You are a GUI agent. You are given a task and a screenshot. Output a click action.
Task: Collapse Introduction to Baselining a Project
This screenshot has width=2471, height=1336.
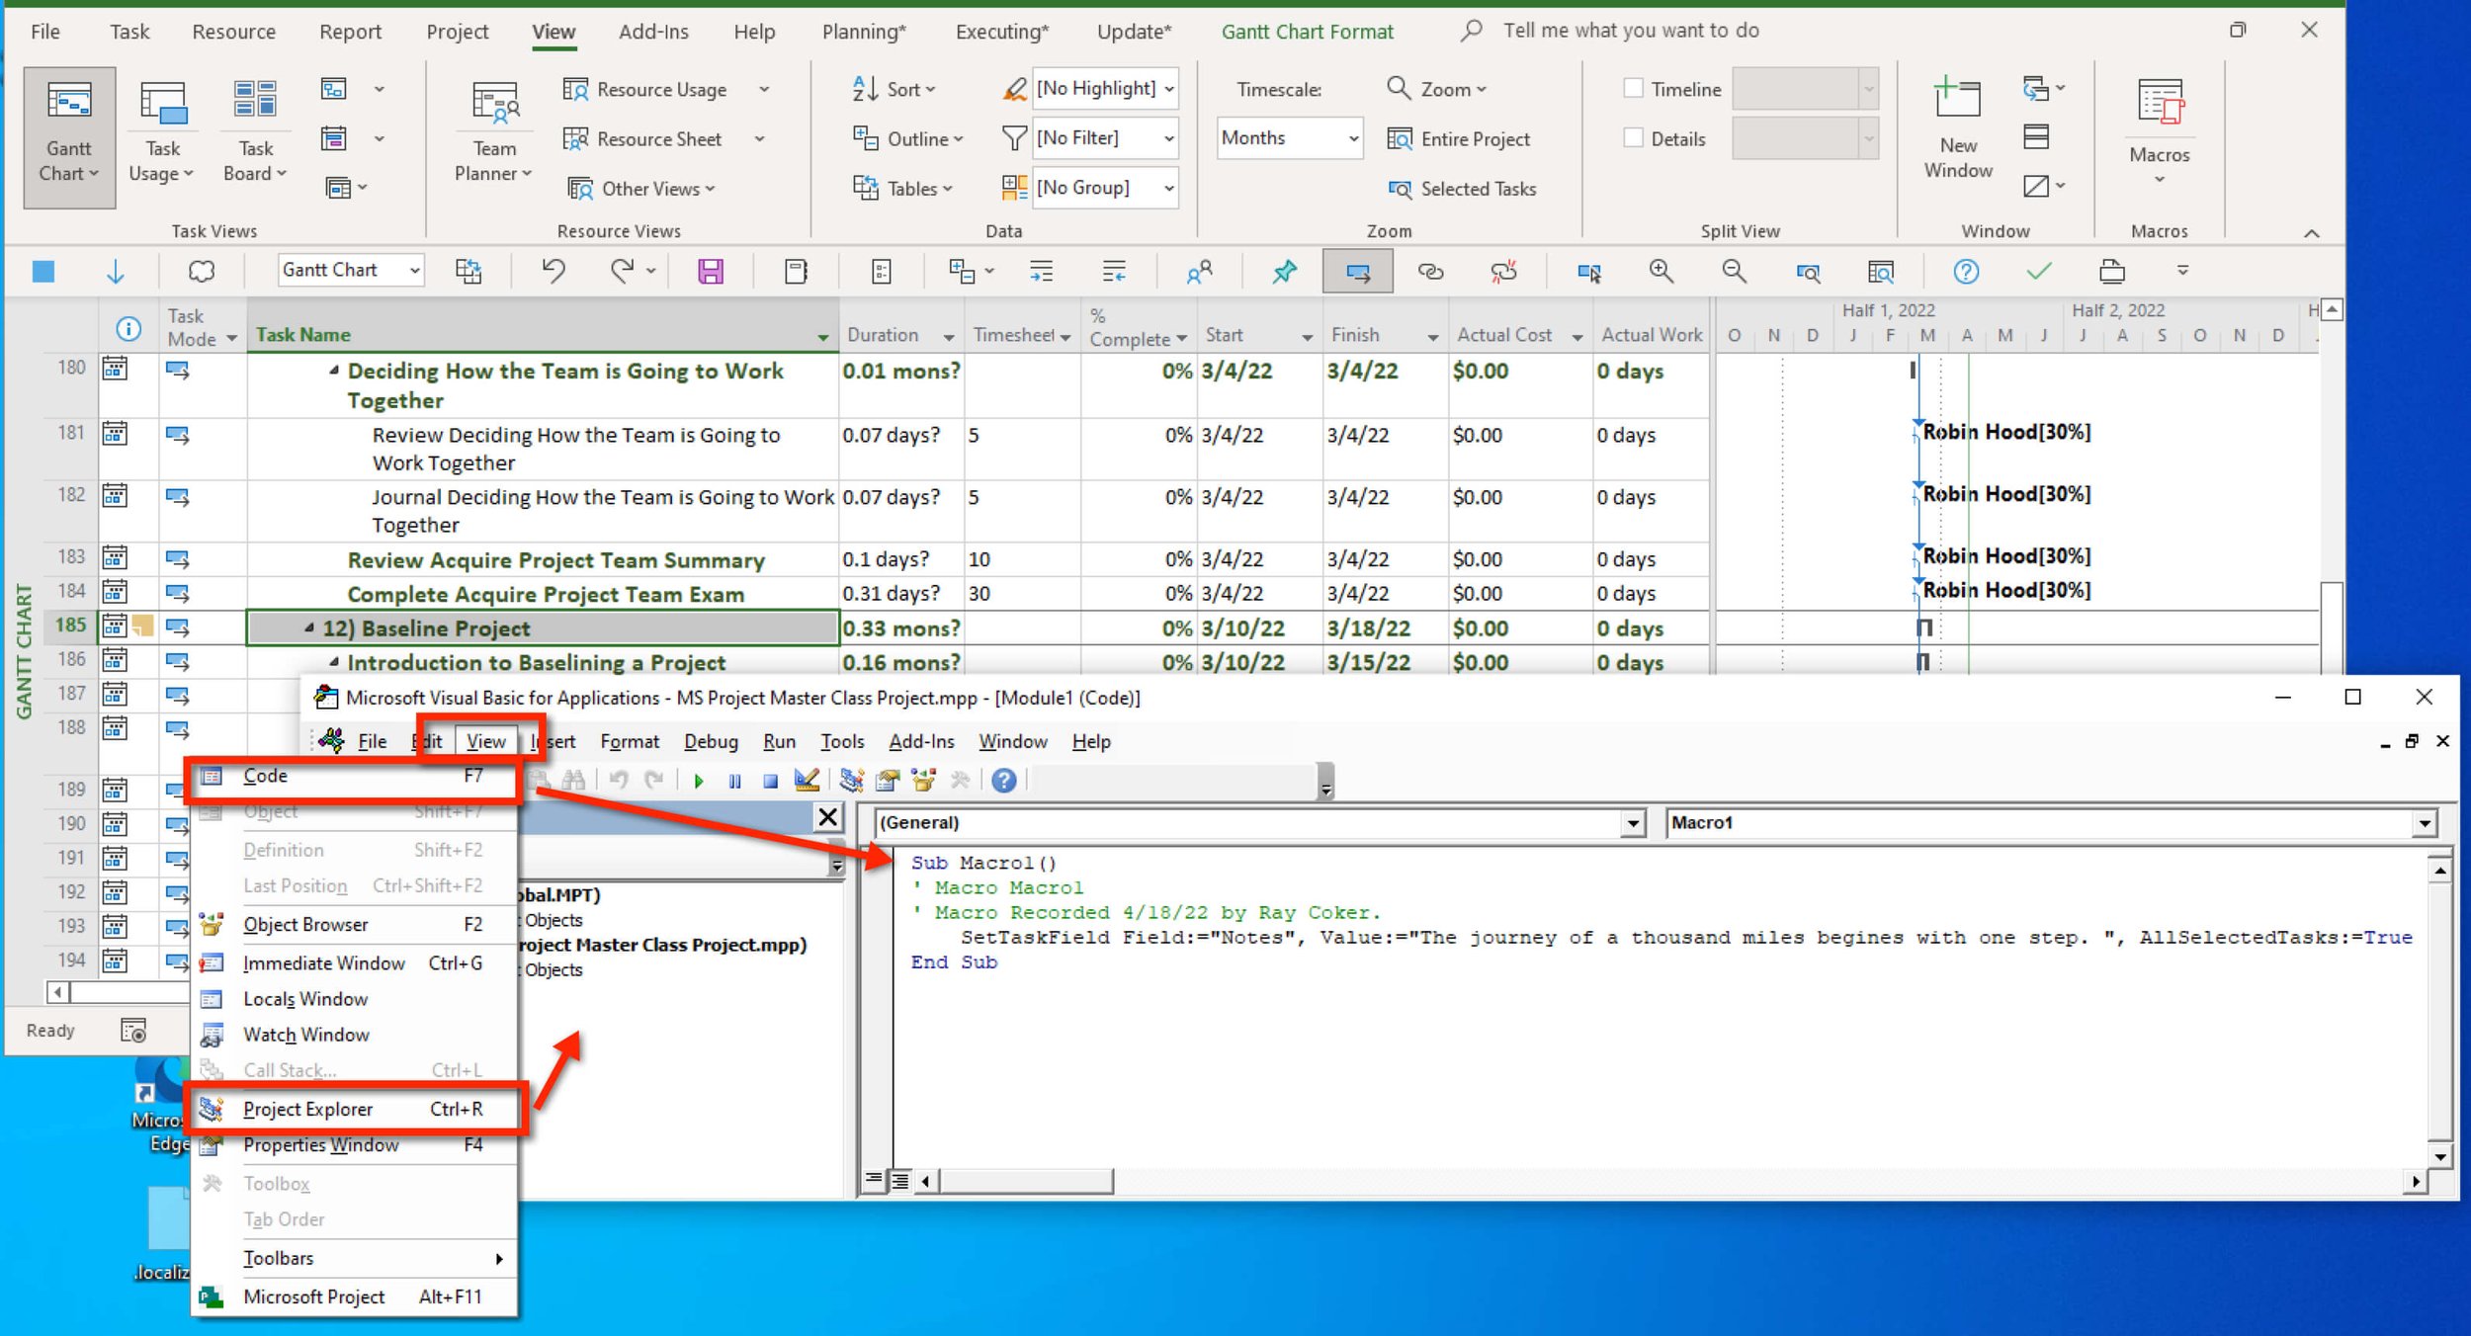tap(334, 661)
